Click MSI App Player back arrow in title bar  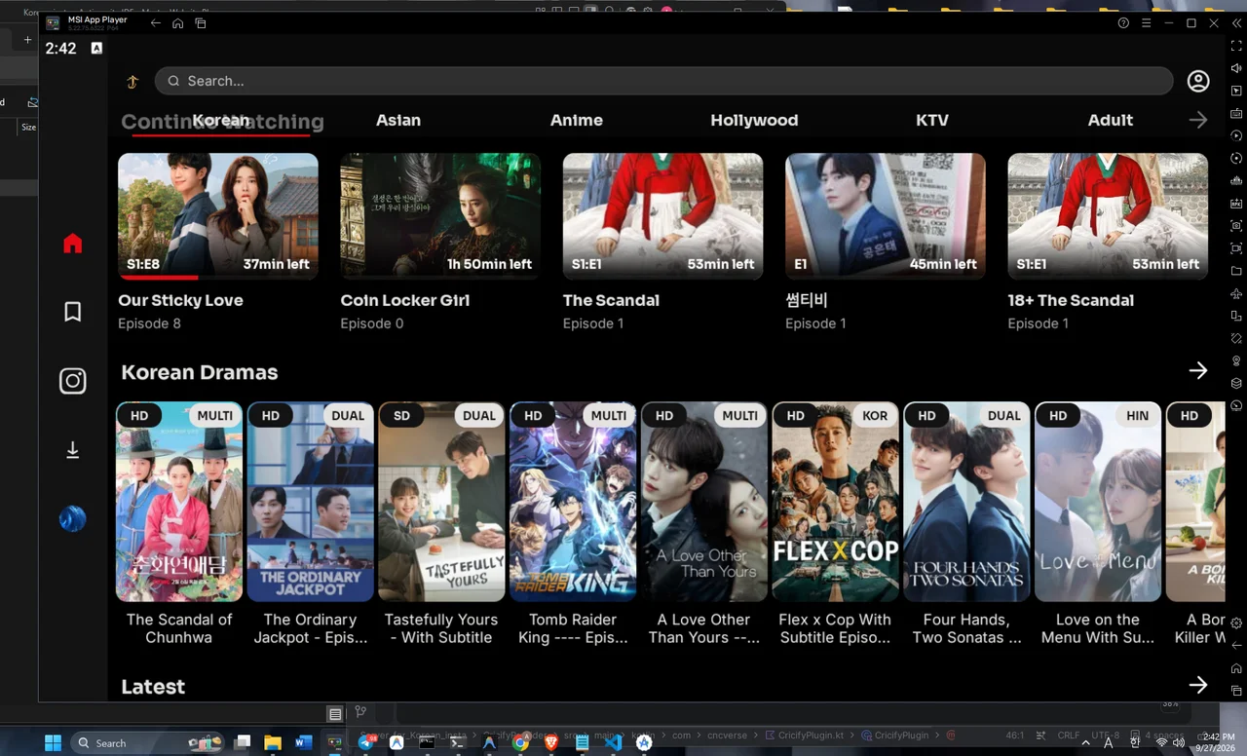coord(156,22)
